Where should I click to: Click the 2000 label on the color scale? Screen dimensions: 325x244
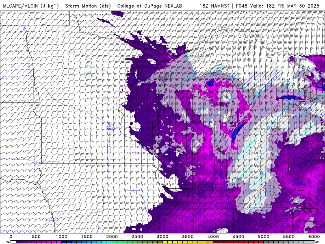tap(112, 237)
